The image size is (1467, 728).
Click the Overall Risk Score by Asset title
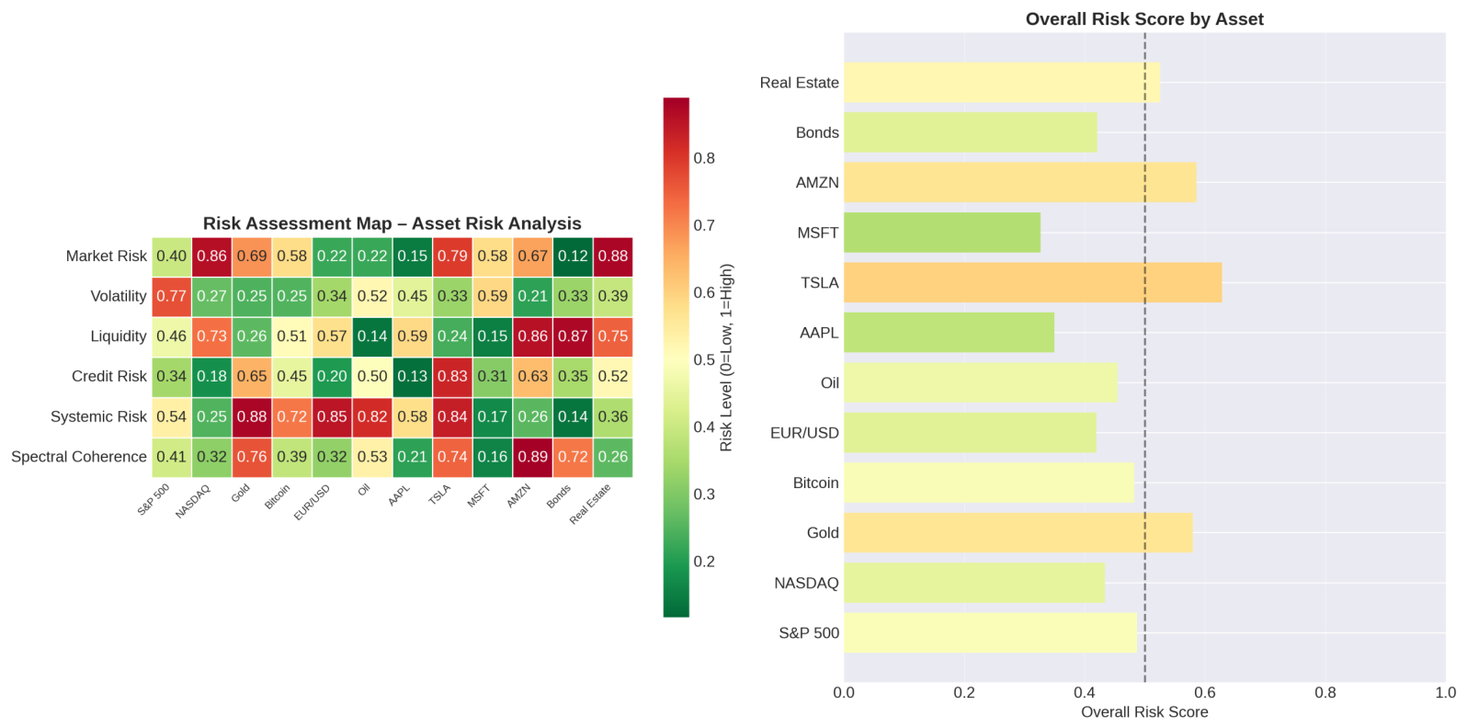pos(1144,19)
